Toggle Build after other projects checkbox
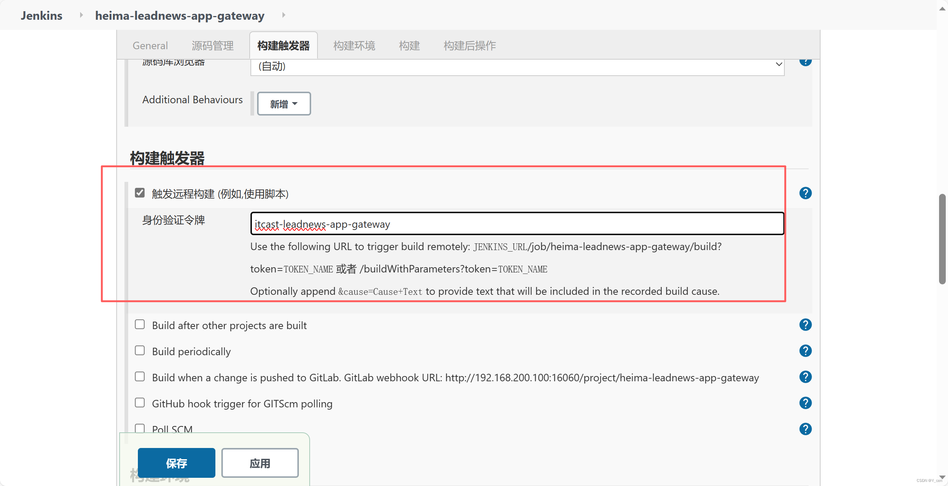This screenshot has height=486, width=948. (139, 324)
